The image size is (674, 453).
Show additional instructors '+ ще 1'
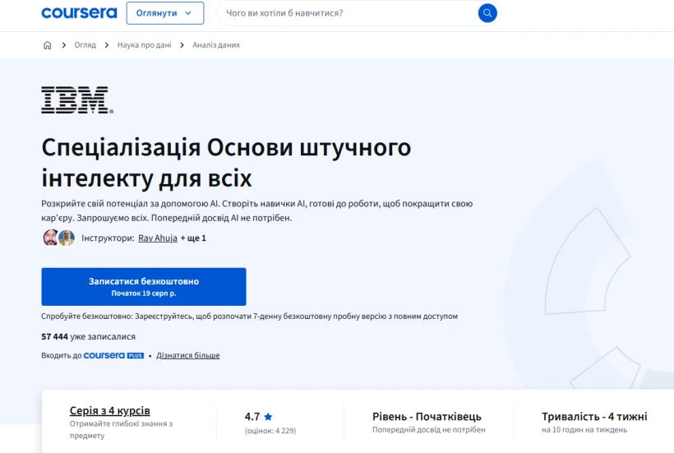(193, 238)
